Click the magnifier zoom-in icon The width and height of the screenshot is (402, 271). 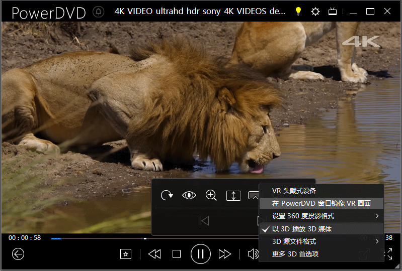coord(211,195)
